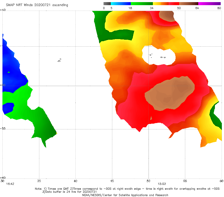Click the red segment of the color scale
Screen dimensions: 224x197
coord(174,4)
